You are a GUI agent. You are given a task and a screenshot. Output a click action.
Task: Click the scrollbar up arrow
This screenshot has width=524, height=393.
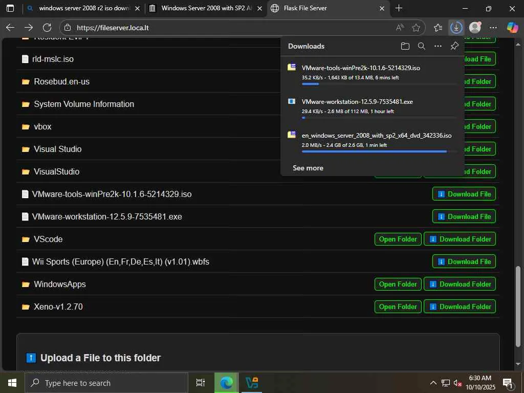pos(518,44)
